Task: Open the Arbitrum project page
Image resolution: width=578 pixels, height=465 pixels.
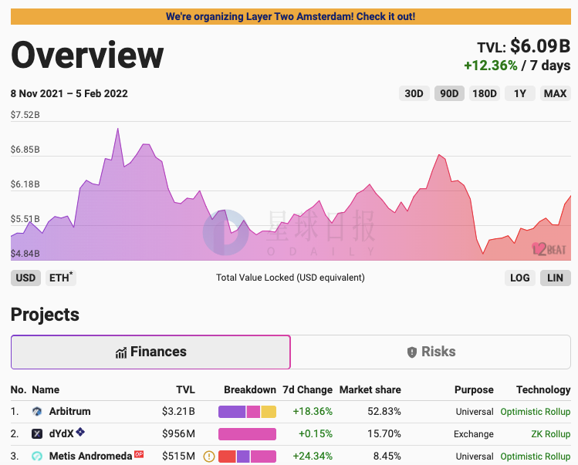Action: point(69,411)
